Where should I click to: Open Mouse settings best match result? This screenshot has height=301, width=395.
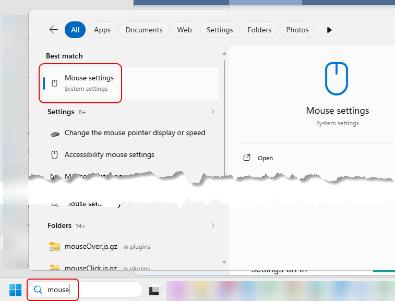[x=131, y=83]
